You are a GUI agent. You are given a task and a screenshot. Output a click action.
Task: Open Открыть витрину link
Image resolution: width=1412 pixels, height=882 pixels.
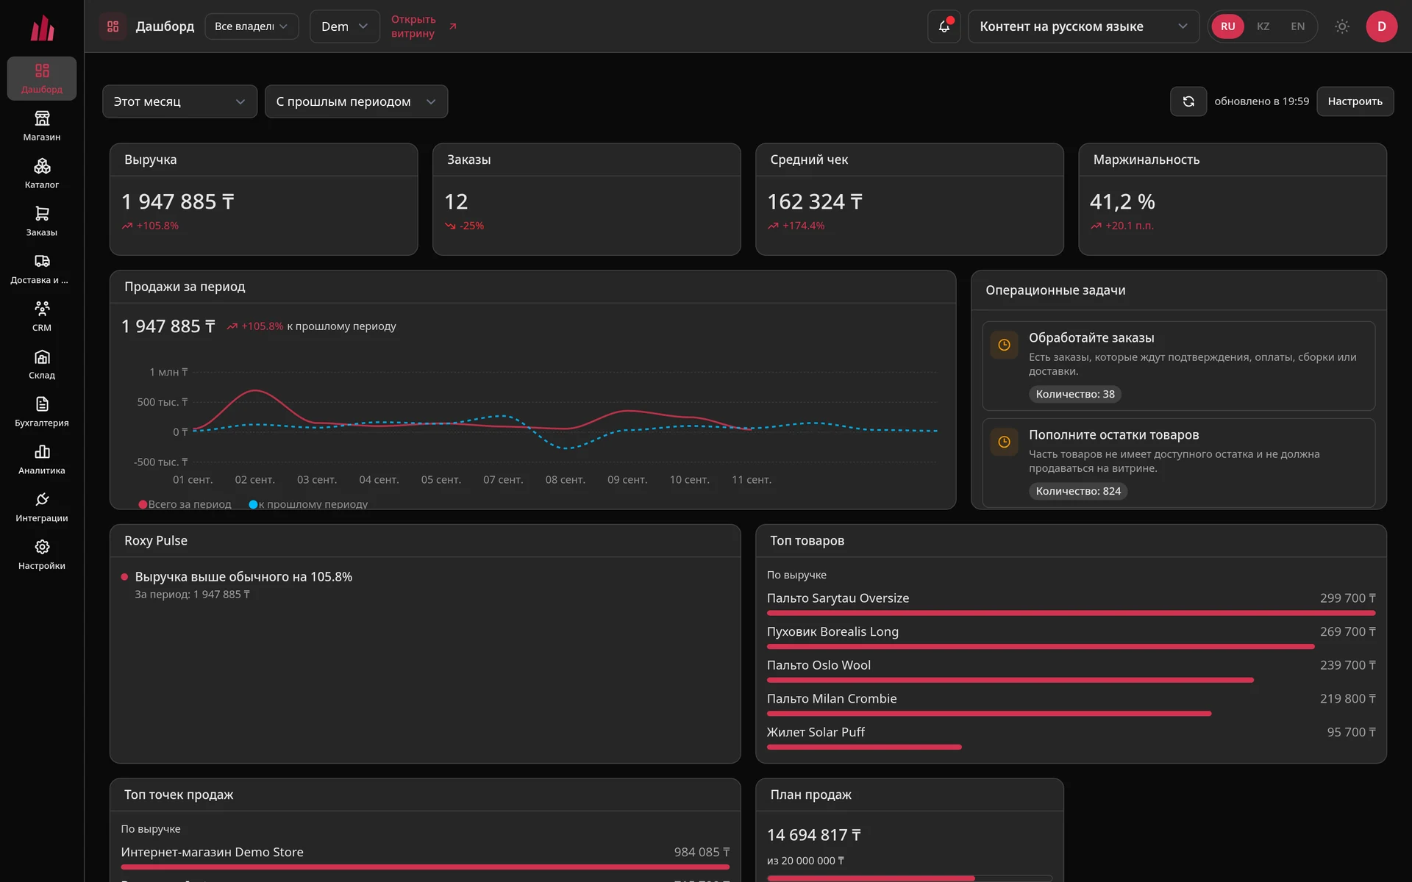pyautogui.click(x=413, y=26)
